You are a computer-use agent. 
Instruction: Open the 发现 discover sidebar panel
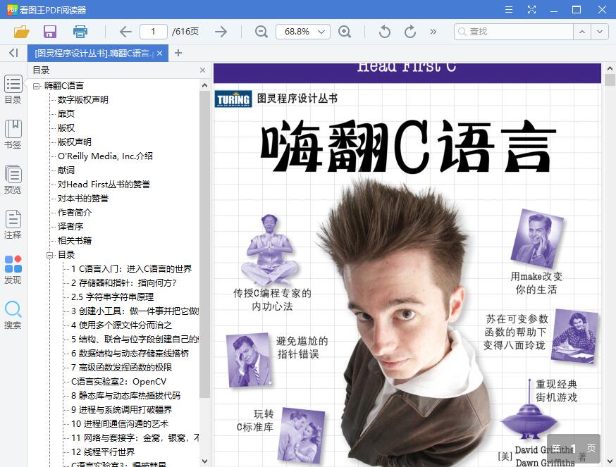[x=13, y=270]
